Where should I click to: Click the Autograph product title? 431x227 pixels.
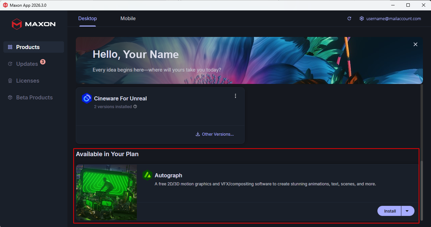[168, 175]
